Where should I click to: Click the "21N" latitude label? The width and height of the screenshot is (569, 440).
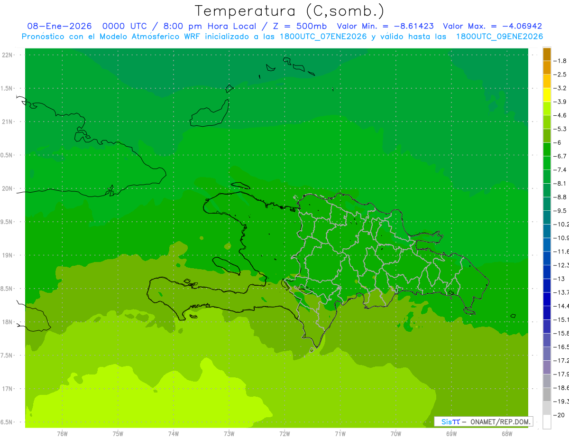(7, 122)
